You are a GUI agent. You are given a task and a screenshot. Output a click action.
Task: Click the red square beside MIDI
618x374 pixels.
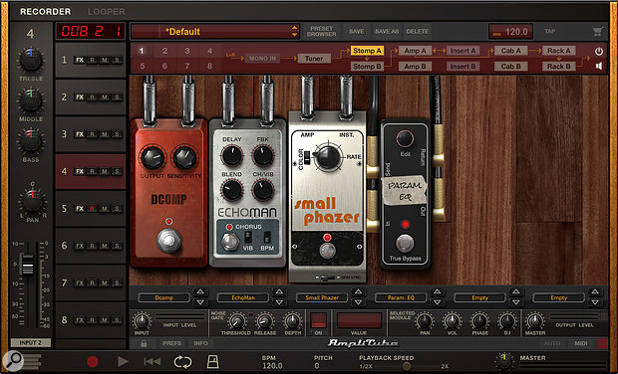click(603, 343)
